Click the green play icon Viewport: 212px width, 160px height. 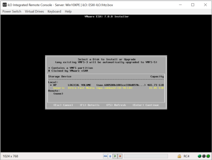pyautogui.click(x=115, y=156)
